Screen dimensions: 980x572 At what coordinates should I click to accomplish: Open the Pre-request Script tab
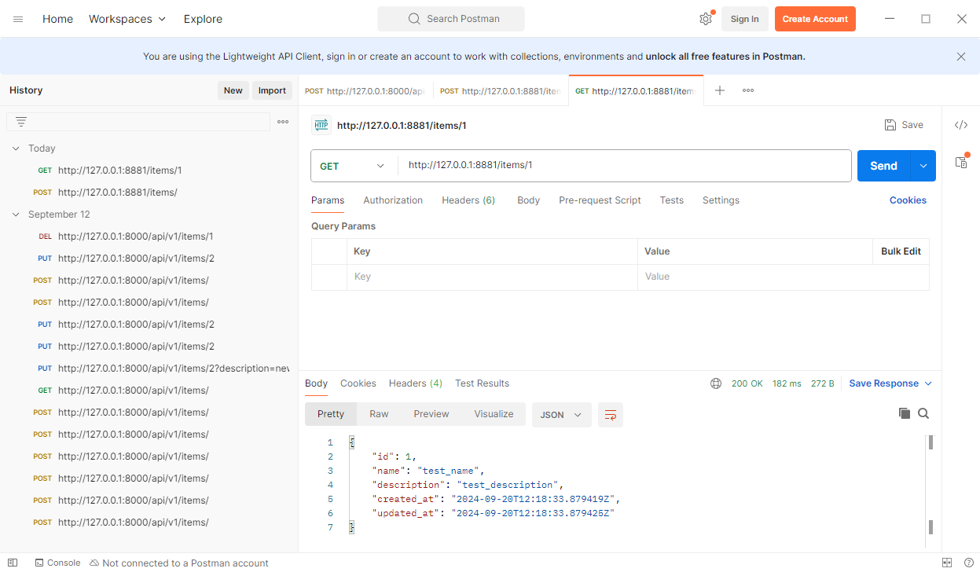click(x=600, y=200)
